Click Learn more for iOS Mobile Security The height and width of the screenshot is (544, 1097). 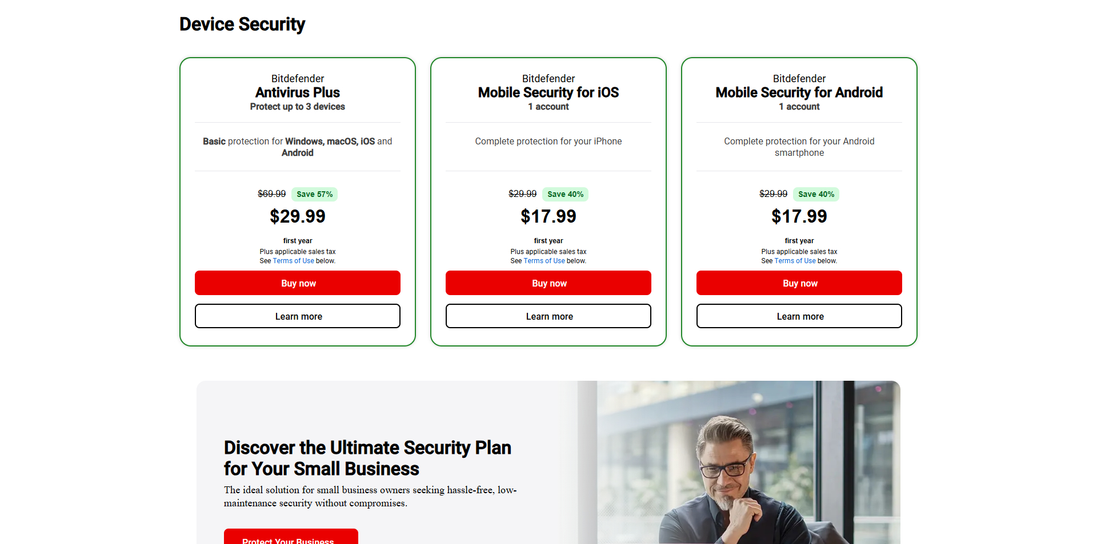pyautogui.click(x=548, y=316)
